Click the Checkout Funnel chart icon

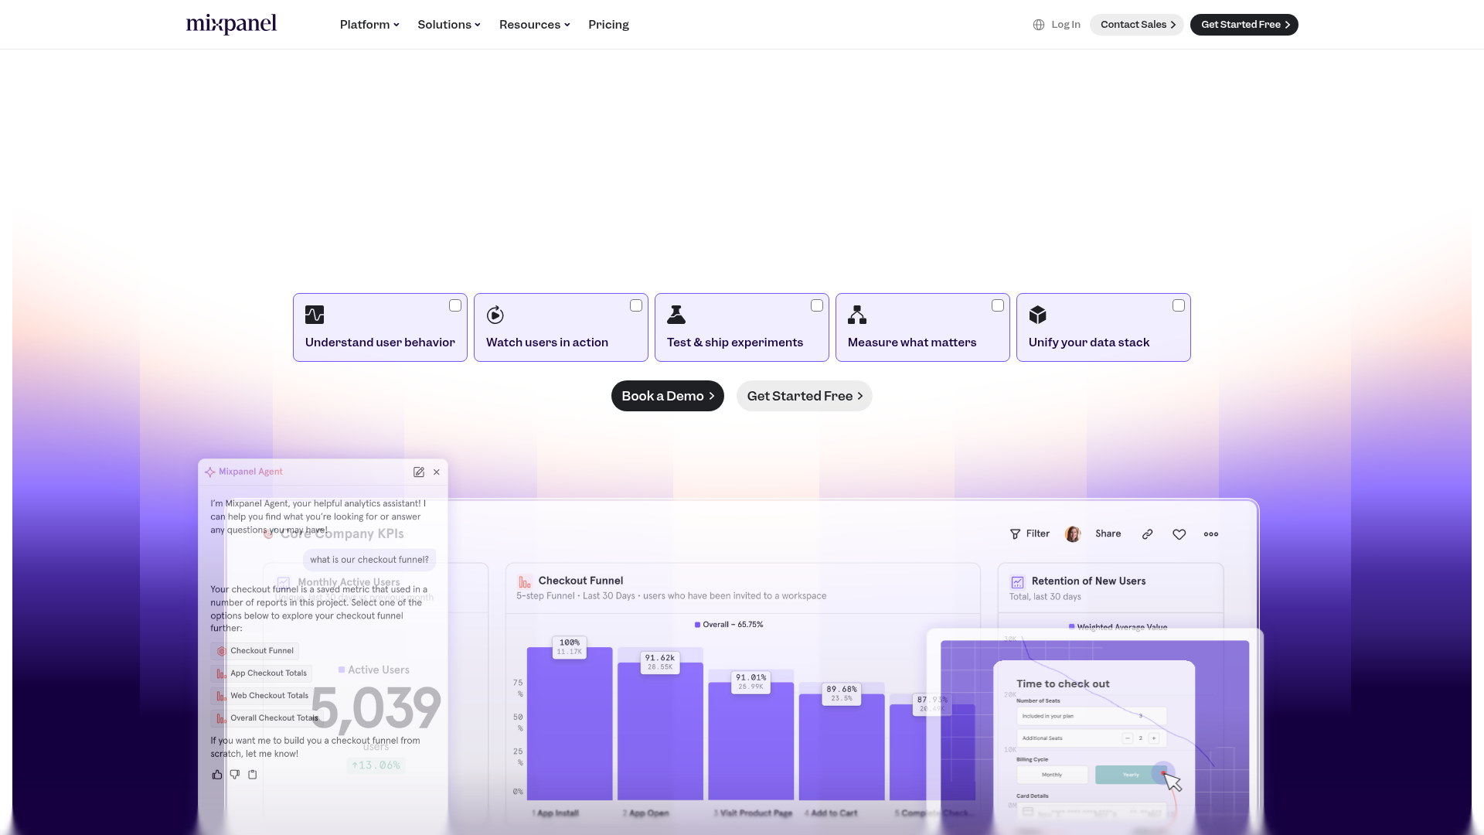525,582
